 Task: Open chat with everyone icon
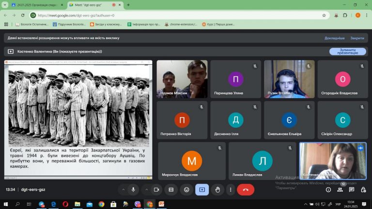click(x=352, y=190)
